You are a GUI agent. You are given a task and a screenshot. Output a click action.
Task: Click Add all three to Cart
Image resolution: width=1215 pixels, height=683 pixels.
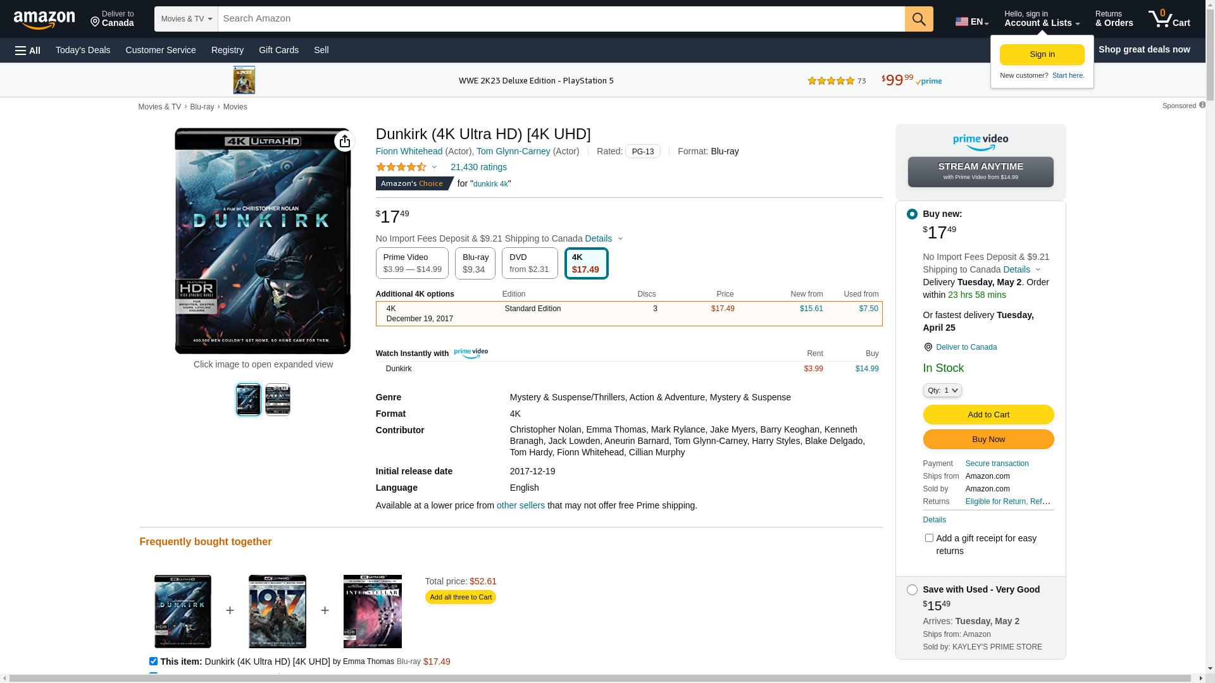460,597
